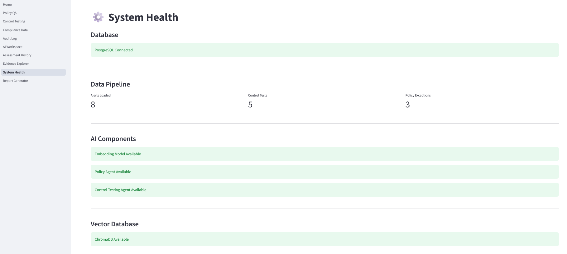Open the Home page
This screenshot has width=567, height=254.
[7, 4]
